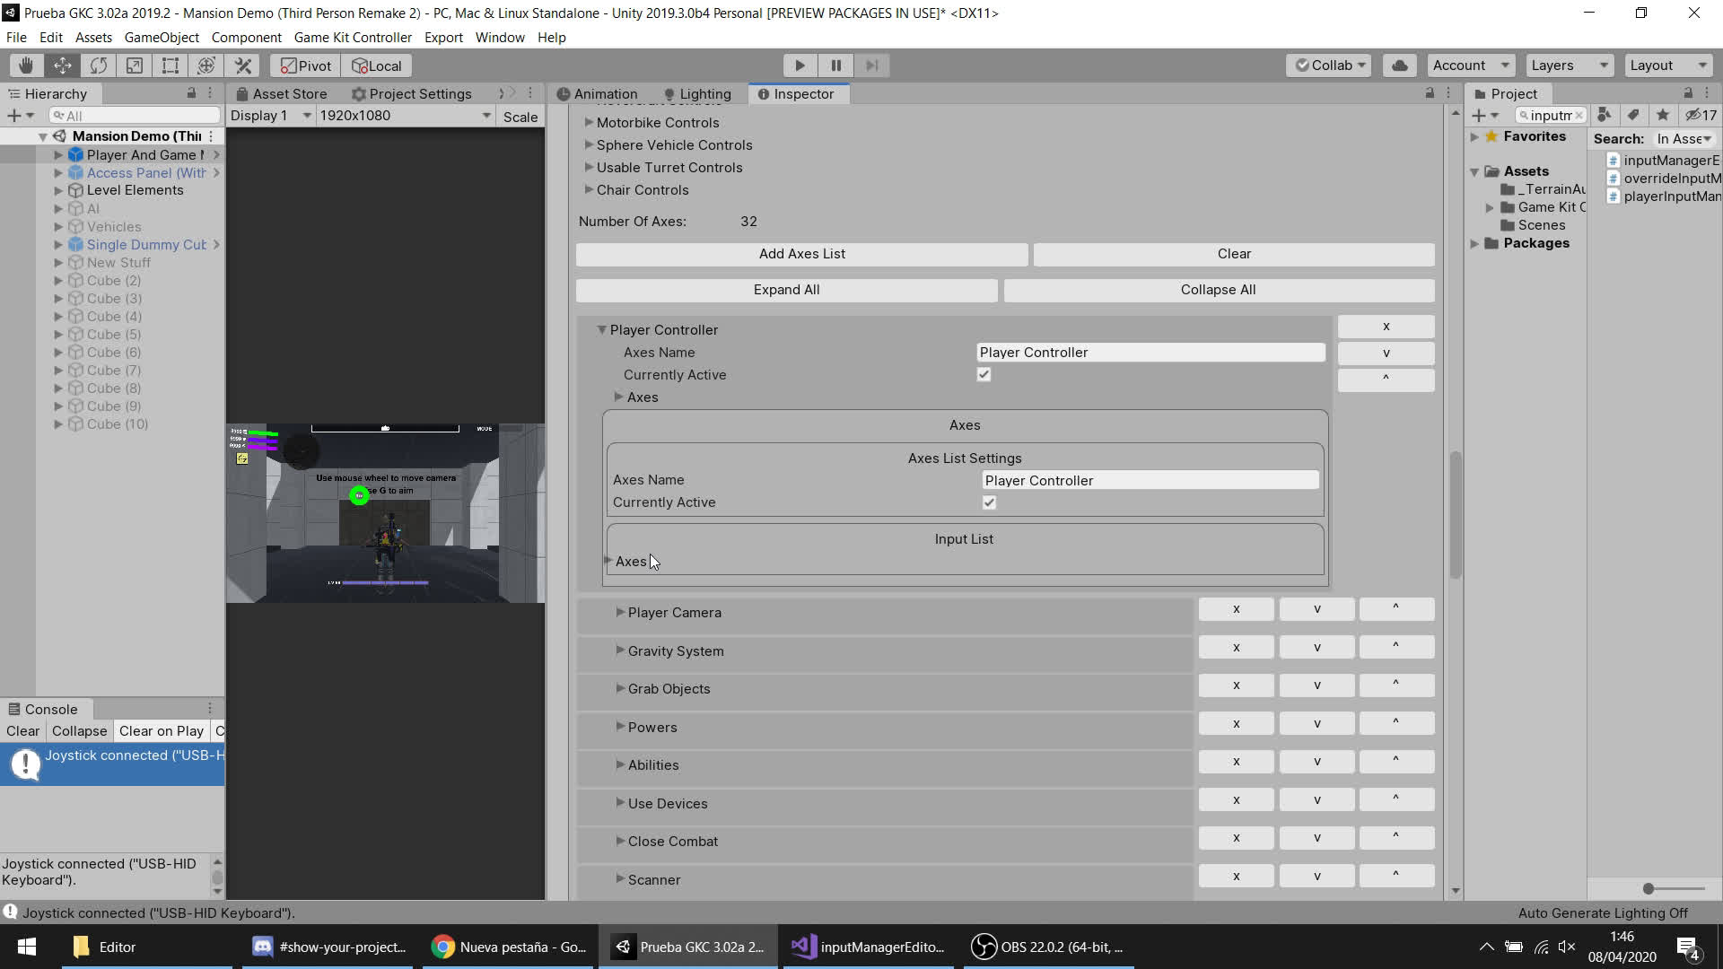Switch to the Lighting tab
The image size is (1723, 969).
[x=697, y=94]
